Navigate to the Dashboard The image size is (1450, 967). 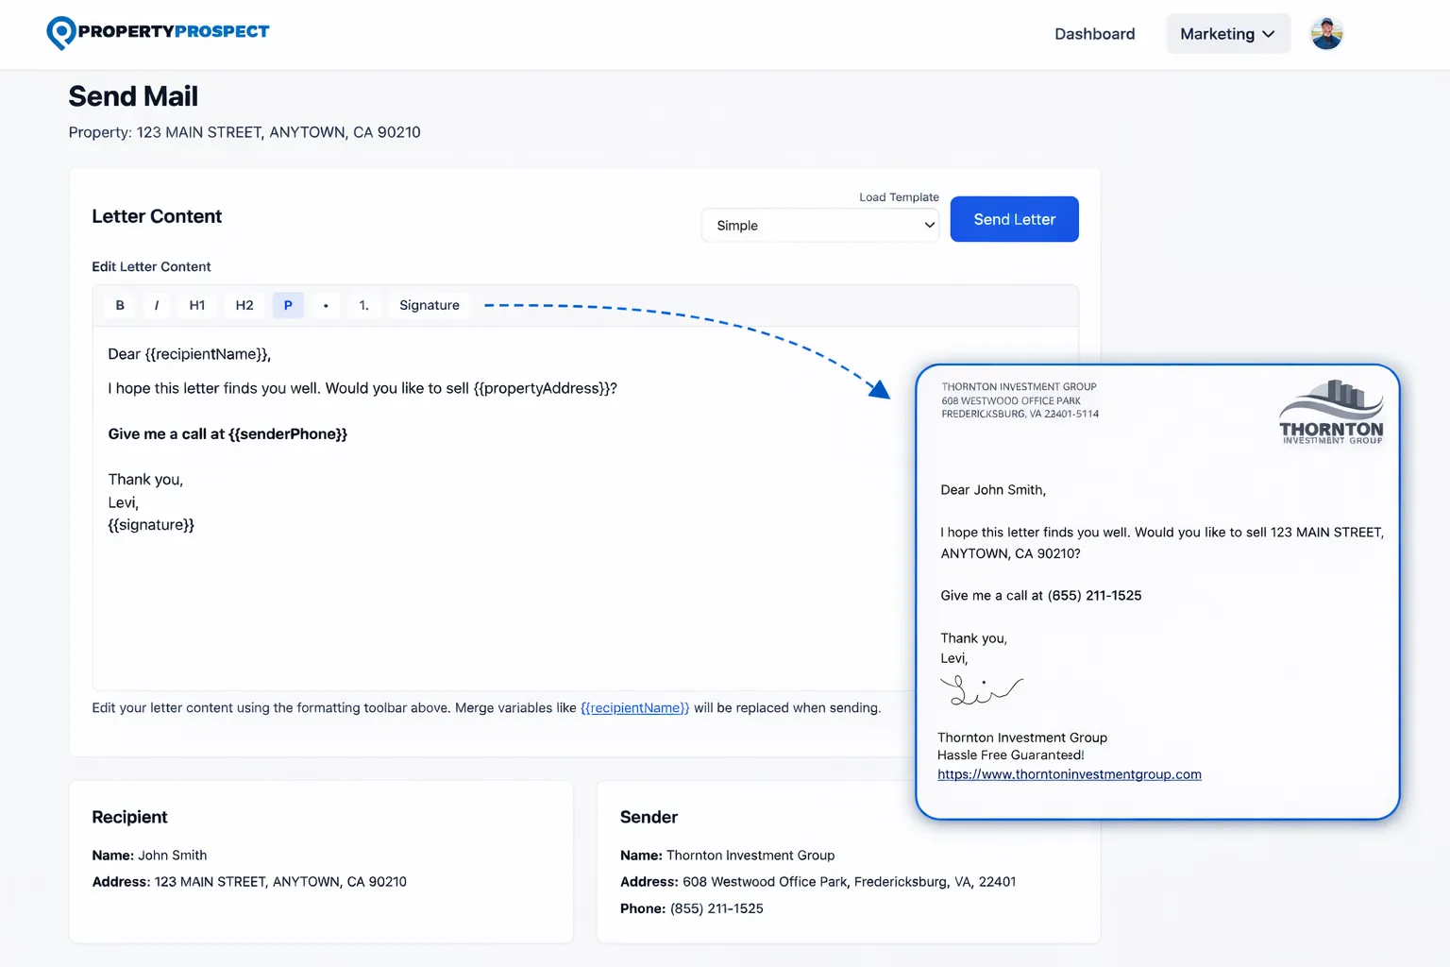1094,33
